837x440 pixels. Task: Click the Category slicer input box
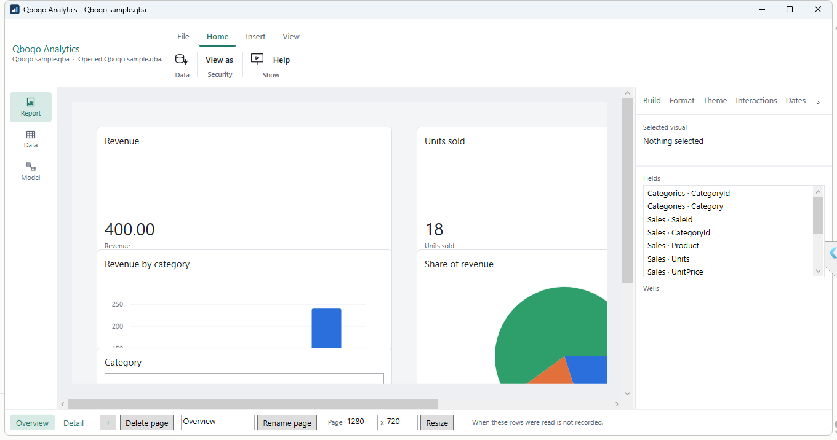click(244, 379)
